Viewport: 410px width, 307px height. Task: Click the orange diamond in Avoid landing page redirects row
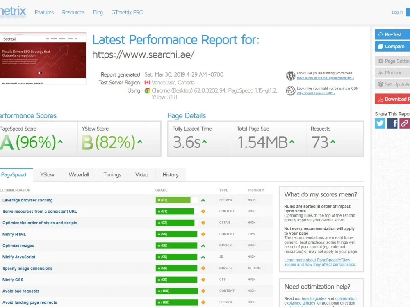[203, 302]
